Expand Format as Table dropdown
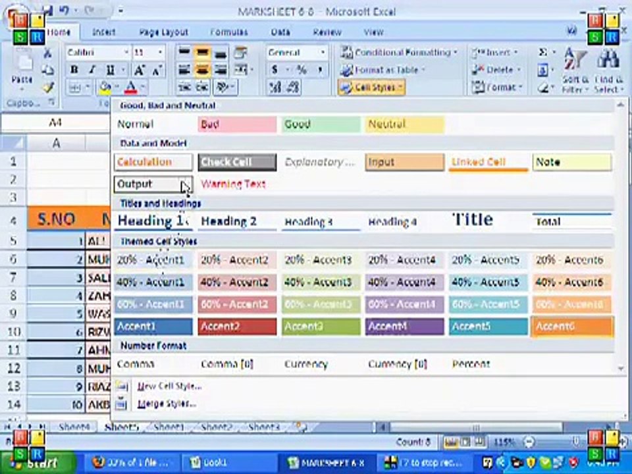 click(x=382, y=70)
